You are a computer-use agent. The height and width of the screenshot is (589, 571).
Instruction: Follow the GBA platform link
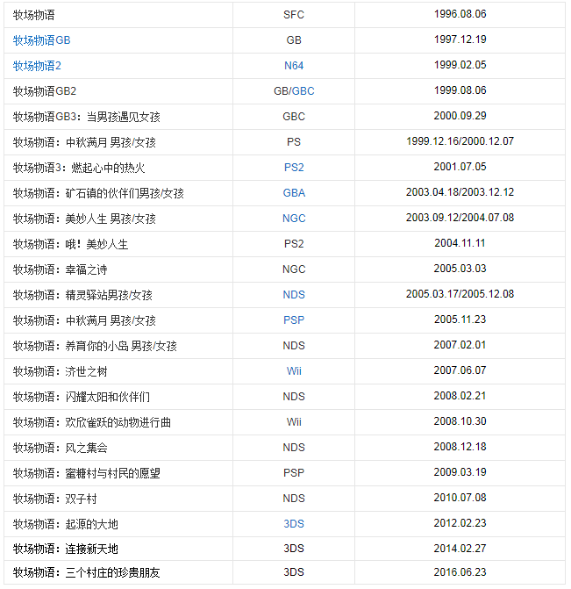click(294, 193)
